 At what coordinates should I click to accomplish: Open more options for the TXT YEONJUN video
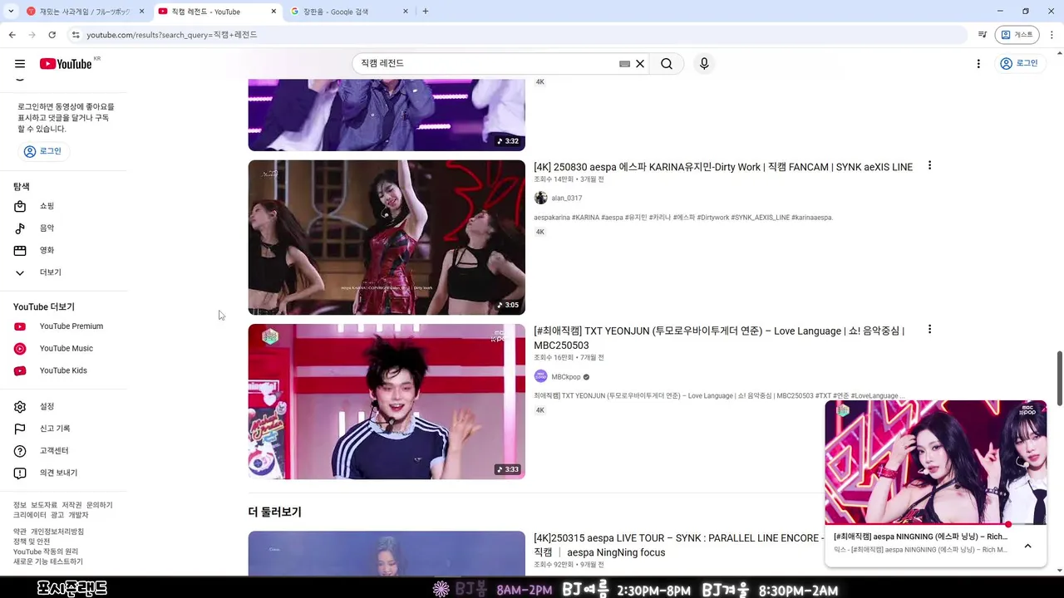[x=929, y=330]
